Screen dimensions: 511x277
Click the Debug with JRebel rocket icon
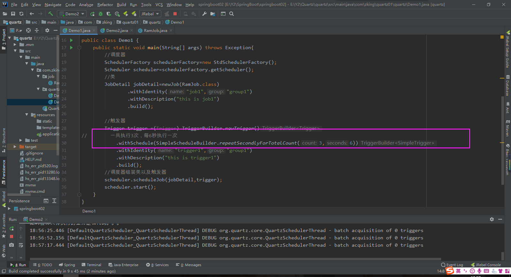click(x=134, y=14)
